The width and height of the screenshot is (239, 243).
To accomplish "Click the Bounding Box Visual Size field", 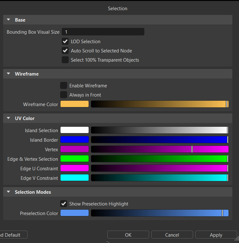I will tap(103, 32).
